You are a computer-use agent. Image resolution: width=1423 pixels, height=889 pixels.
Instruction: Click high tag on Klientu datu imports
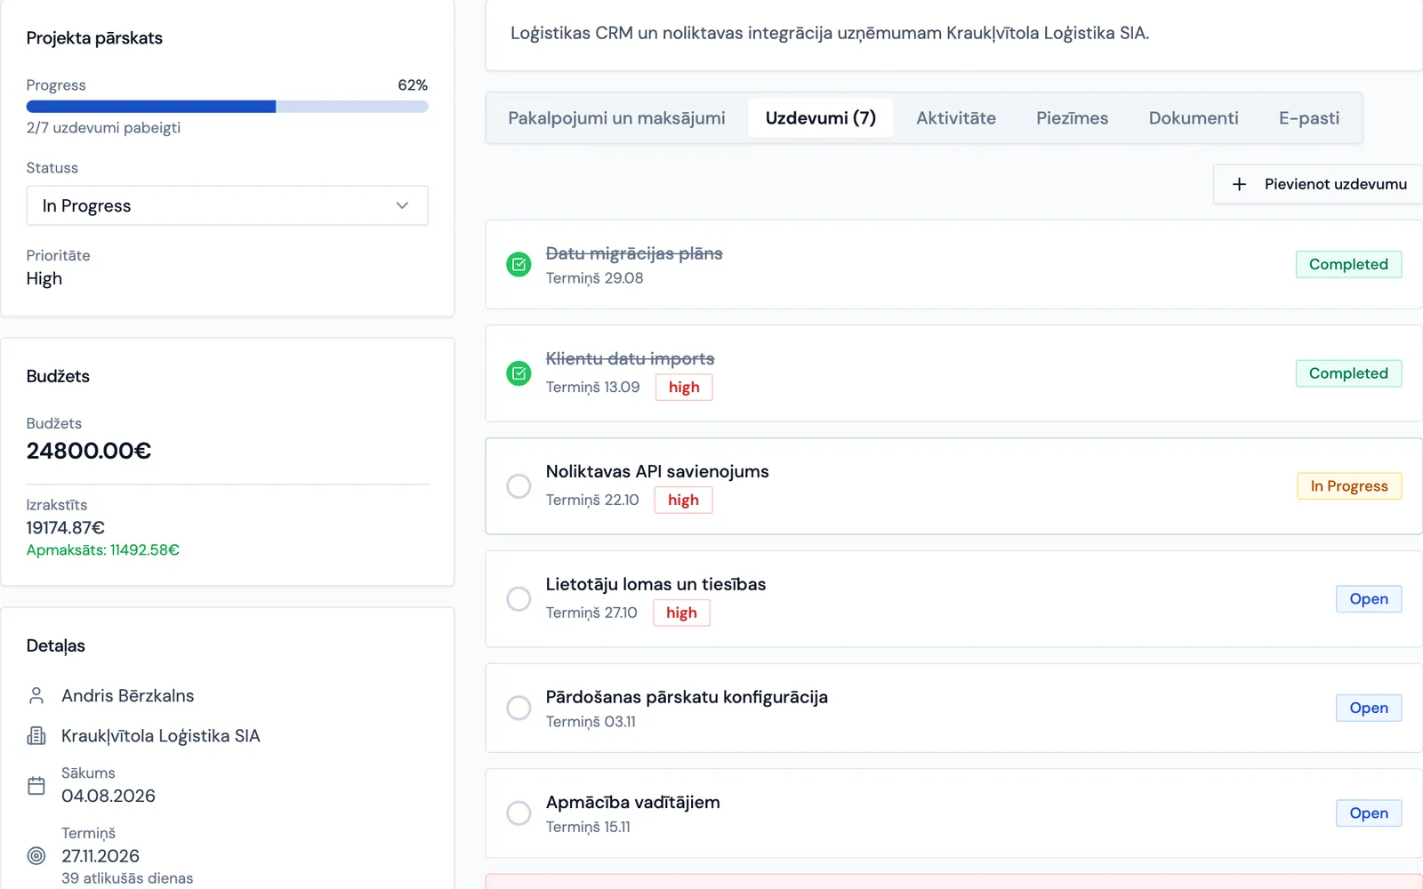[684, 388]
